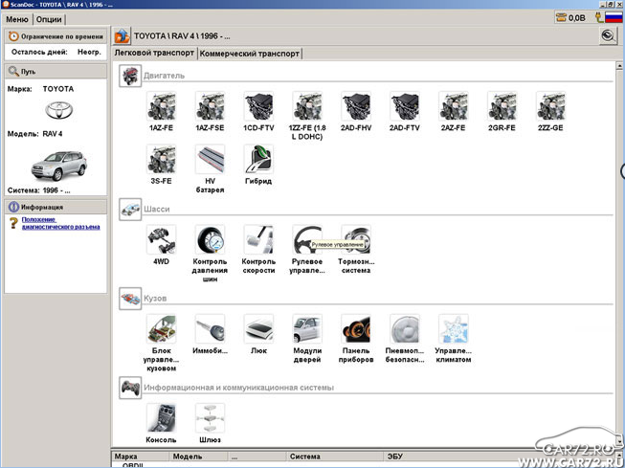Click the Двигатель section header icon

point(130,76)
